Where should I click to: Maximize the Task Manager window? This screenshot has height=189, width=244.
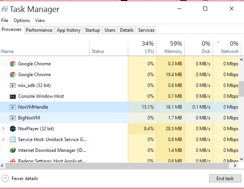pyautogui.click(x=205, y=9)
